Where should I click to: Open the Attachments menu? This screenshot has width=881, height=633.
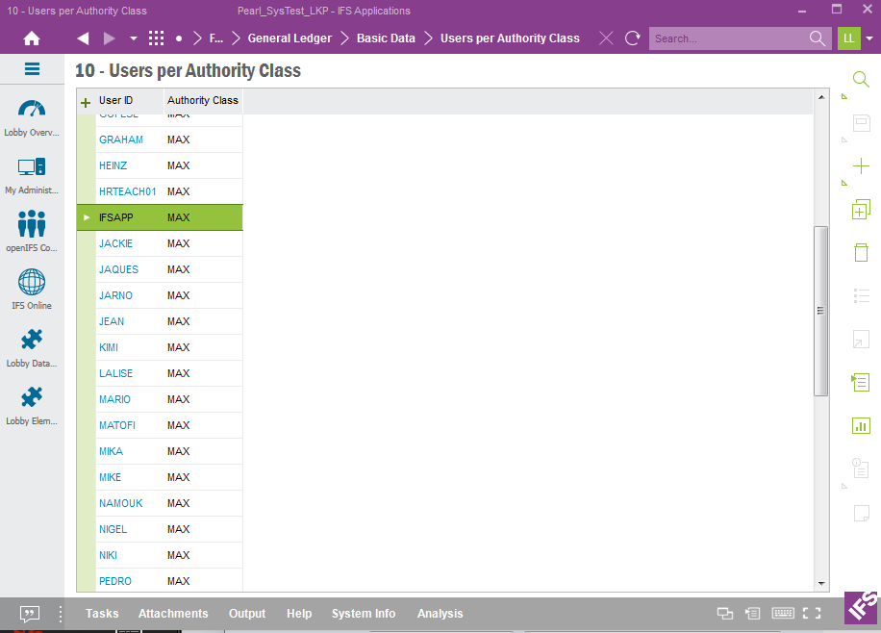point(173,614)
